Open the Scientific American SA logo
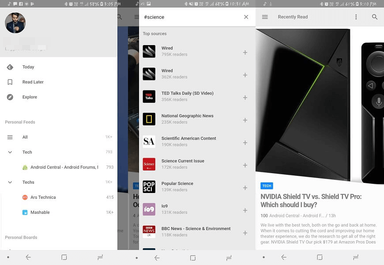This screenshot has height=265, width=384. click(149, 141)
